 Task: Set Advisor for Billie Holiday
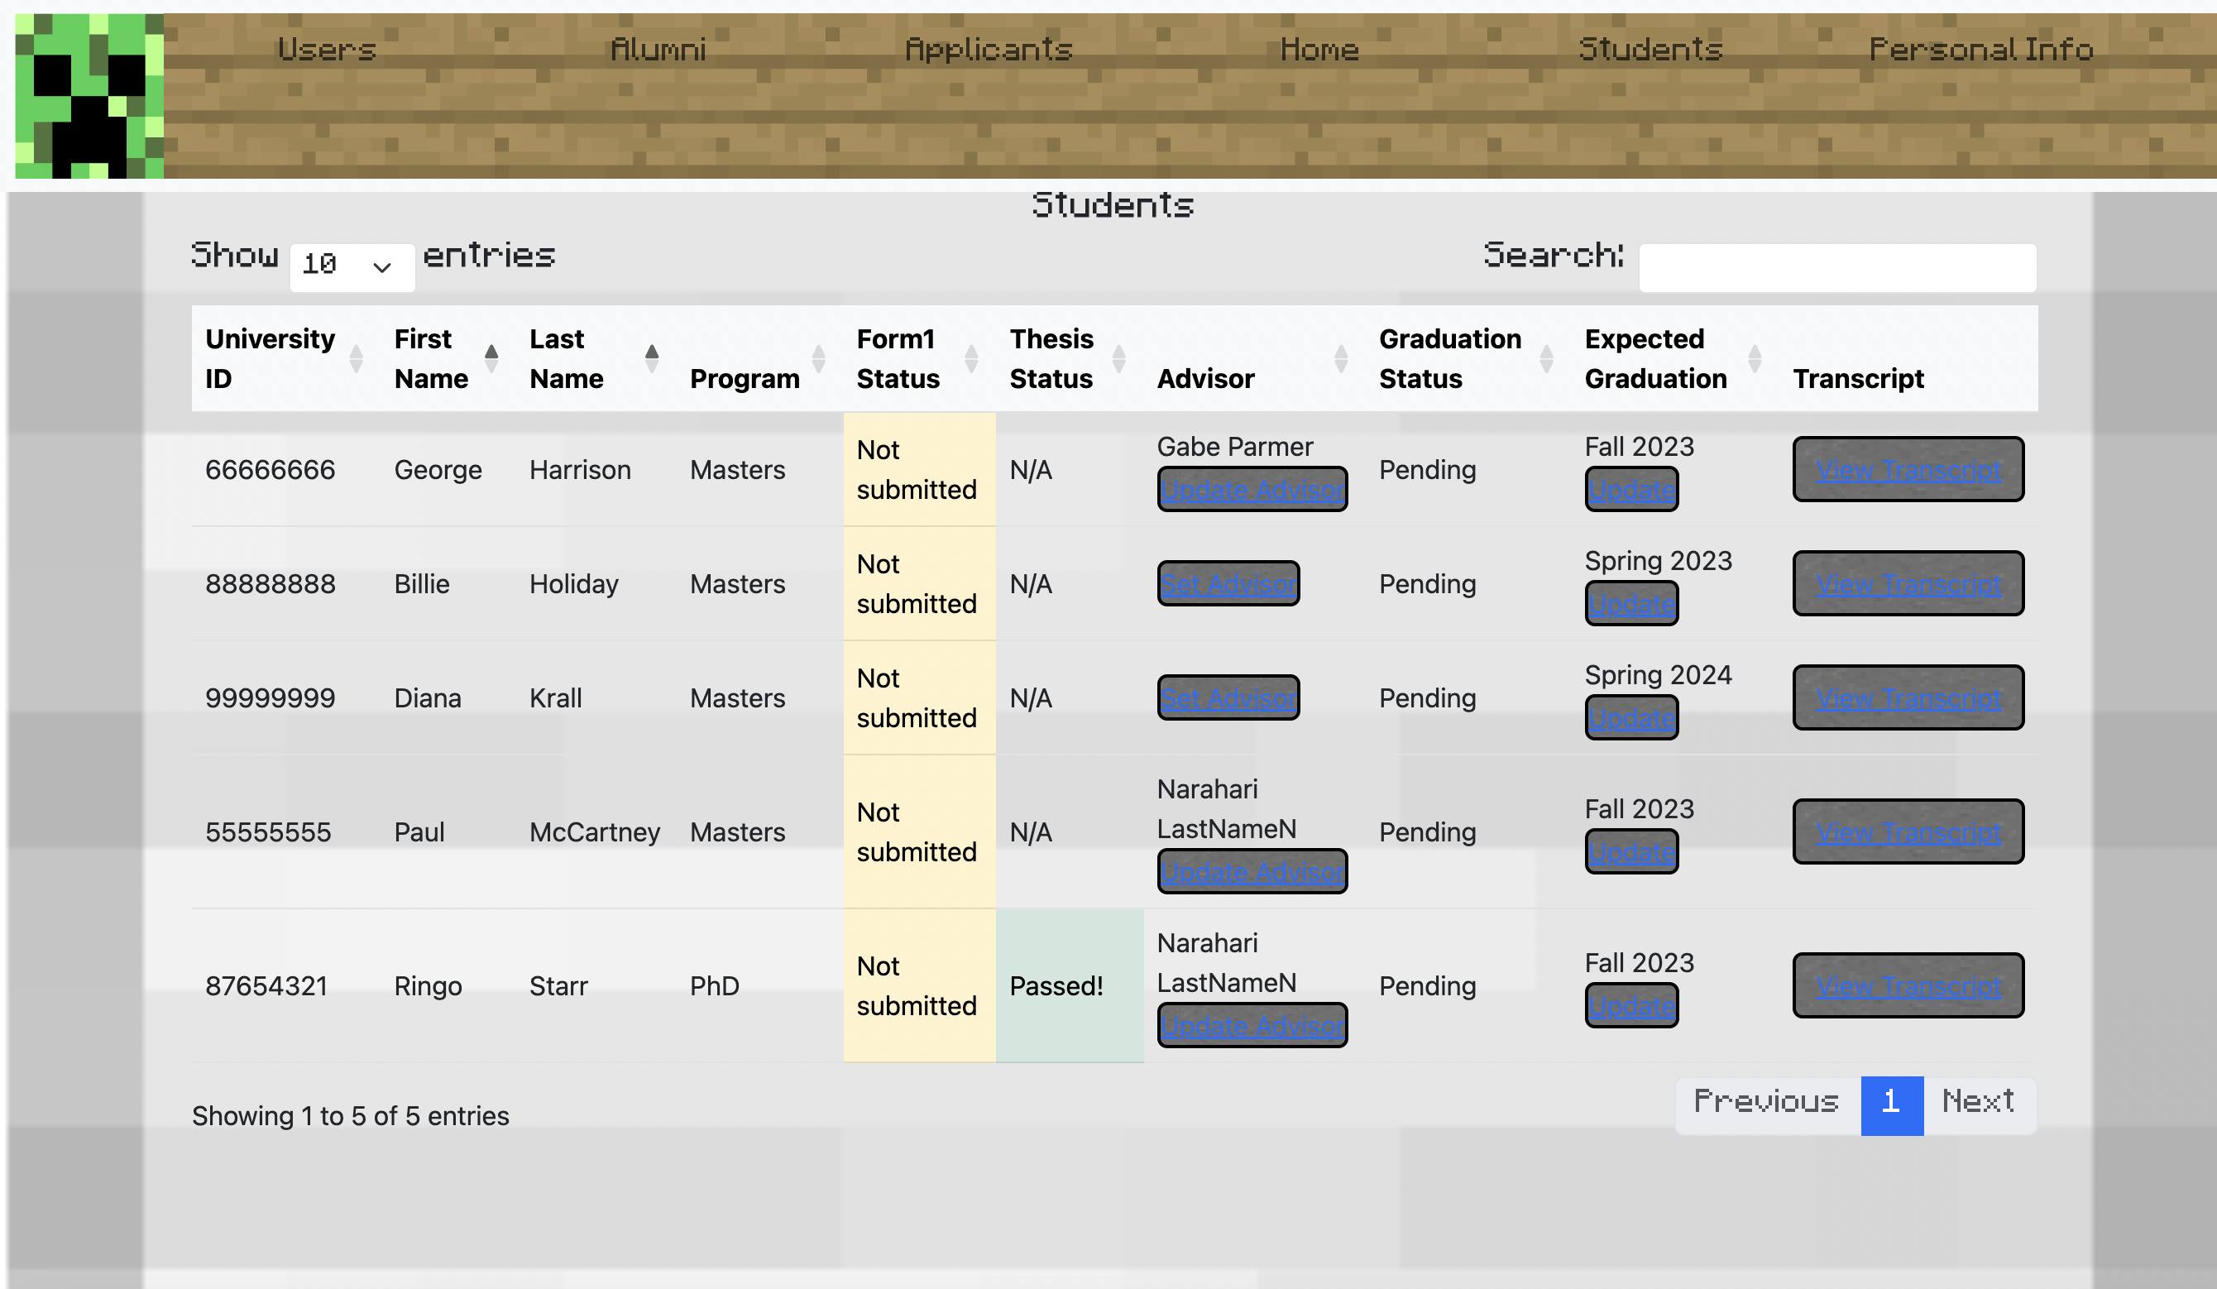(x=1228, y=583)
